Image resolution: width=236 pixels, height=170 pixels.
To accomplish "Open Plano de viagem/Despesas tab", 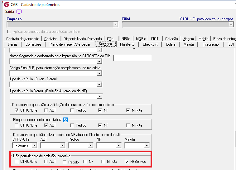I will (x=70, y=44).
